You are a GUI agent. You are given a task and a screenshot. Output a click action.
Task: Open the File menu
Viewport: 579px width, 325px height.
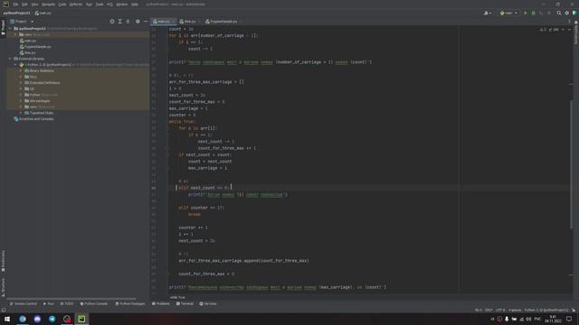[x=15, y=5]
